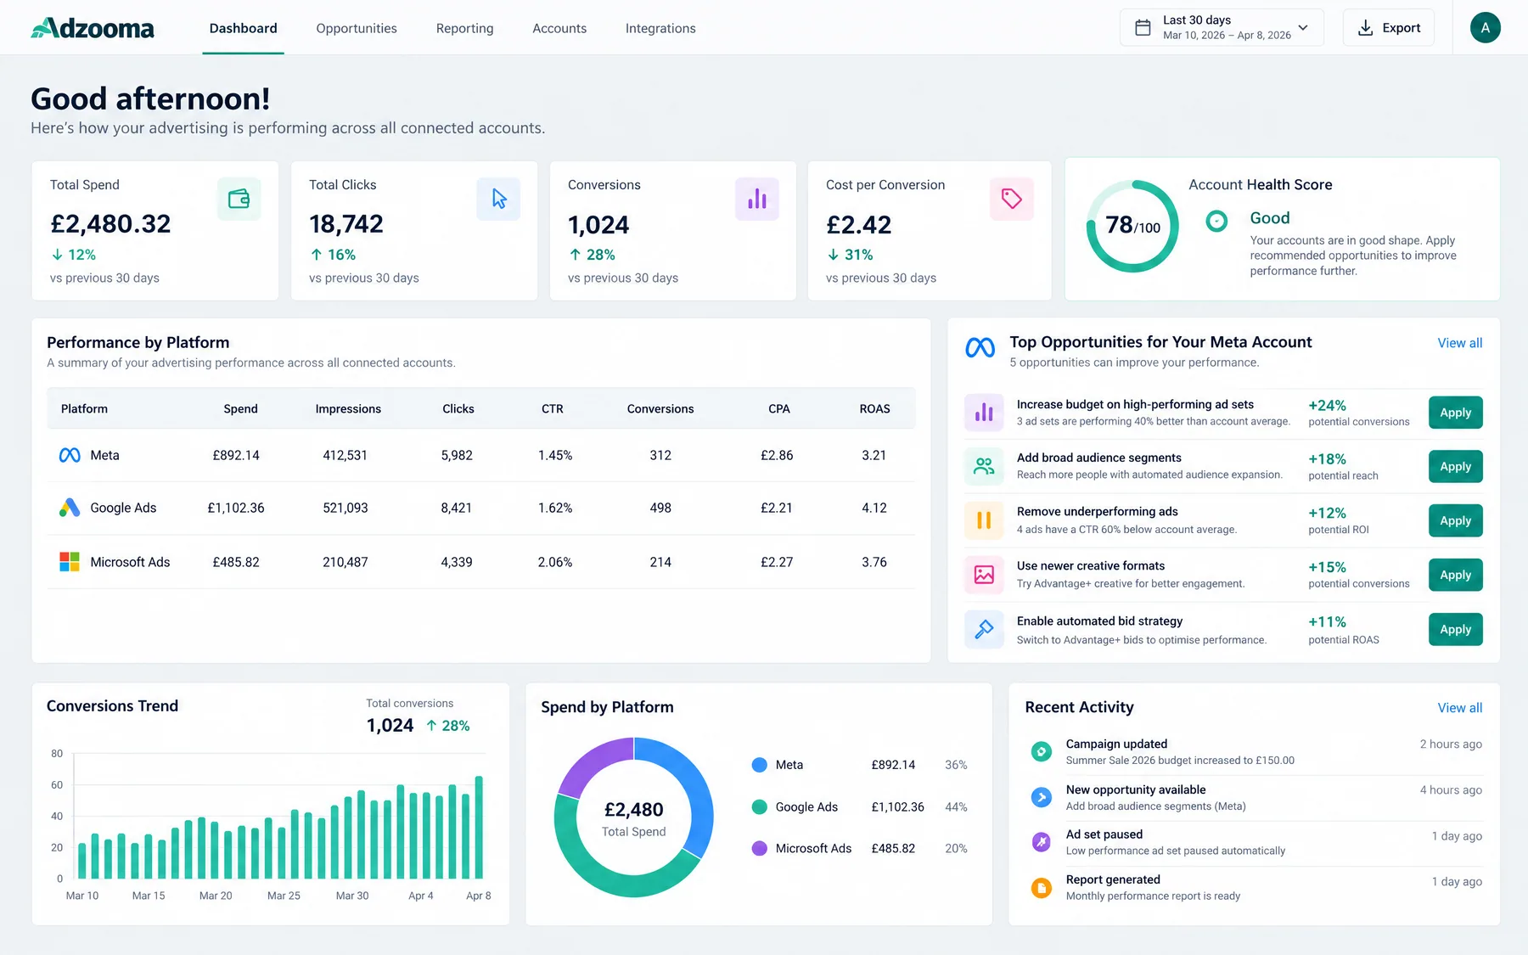Click the Platform column header
Screen dimensions: 1528x955
(84, 409)
